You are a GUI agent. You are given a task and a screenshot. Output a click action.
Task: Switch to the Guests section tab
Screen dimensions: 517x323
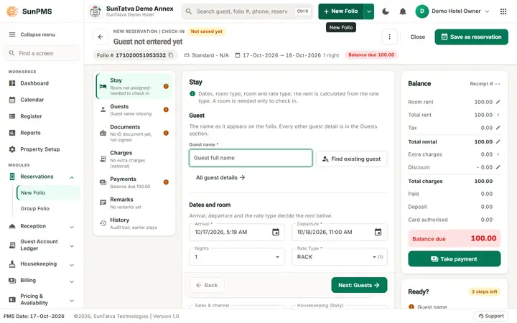[134, 110]
